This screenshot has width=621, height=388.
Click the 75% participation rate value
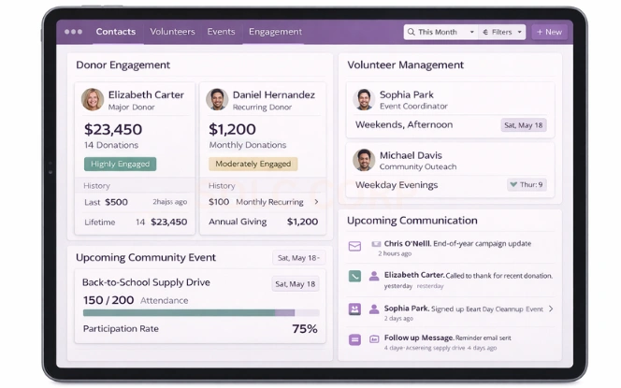click(x=305, y=328)
